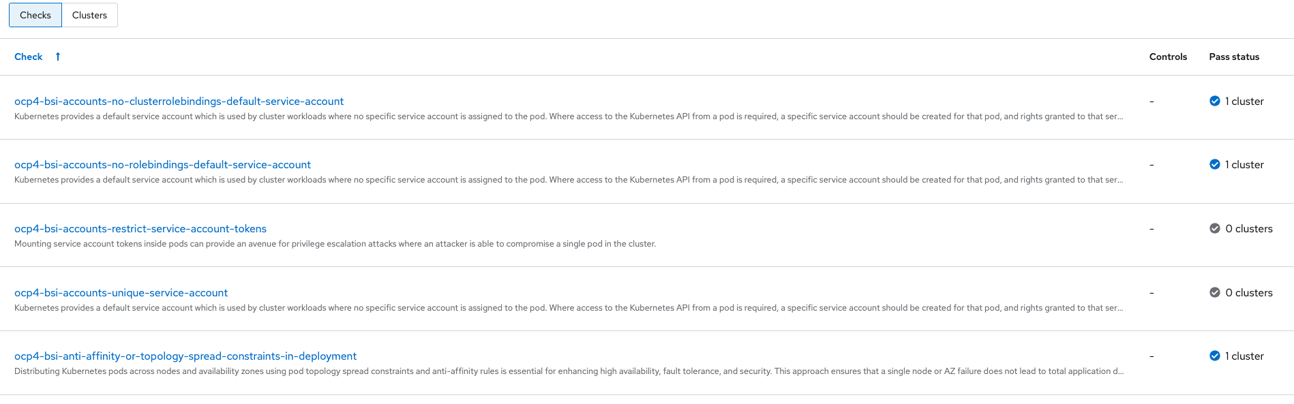Click "1 cluster" status for anti-affinity check

coord(1244,356)
